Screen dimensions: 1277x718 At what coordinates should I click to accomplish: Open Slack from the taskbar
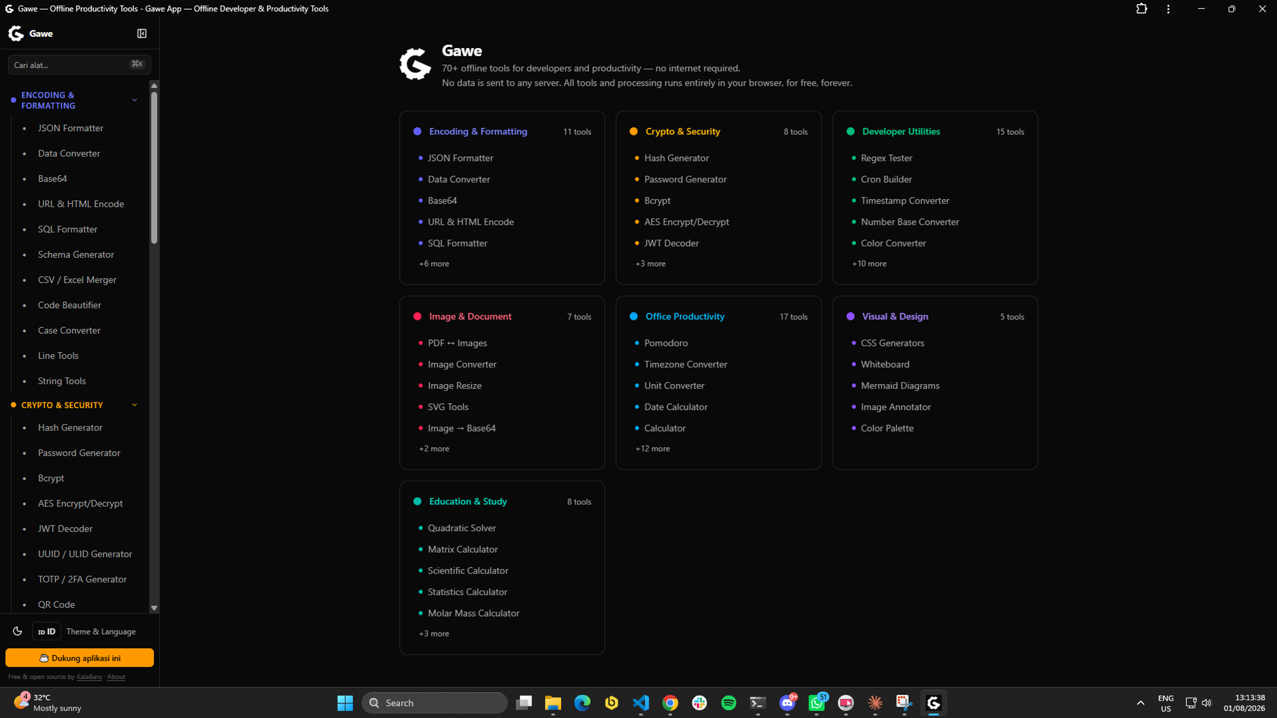click(x=699, y=703)
